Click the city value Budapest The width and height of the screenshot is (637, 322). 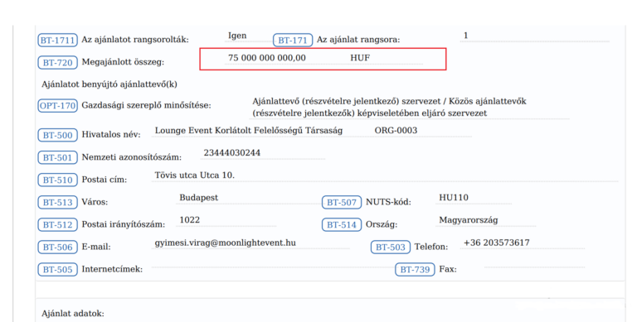coord(199,198)
